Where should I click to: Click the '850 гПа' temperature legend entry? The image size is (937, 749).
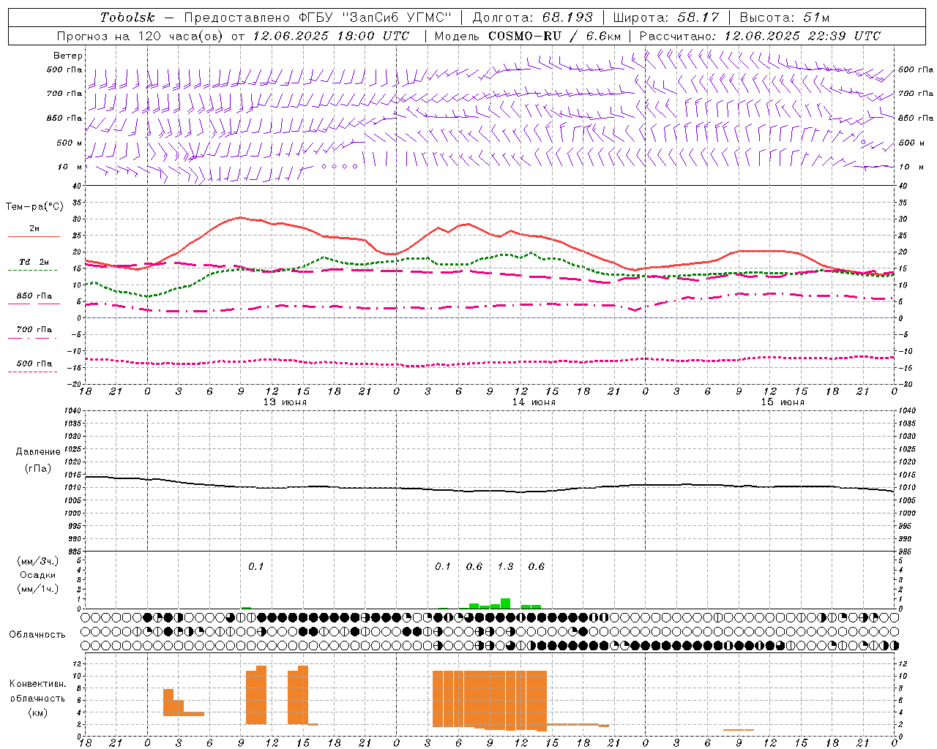coord(34,296)
